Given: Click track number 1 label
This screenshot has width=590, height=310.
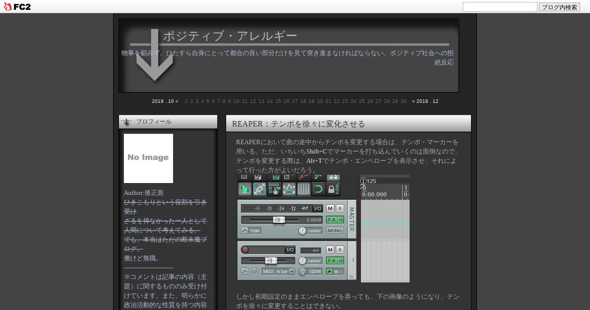Looking at the screenshot, I should click(353, 260).
